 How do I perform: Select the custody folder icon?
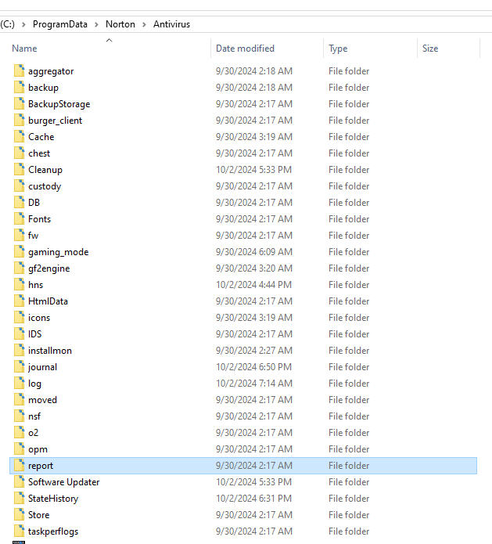tap(20, 186)
